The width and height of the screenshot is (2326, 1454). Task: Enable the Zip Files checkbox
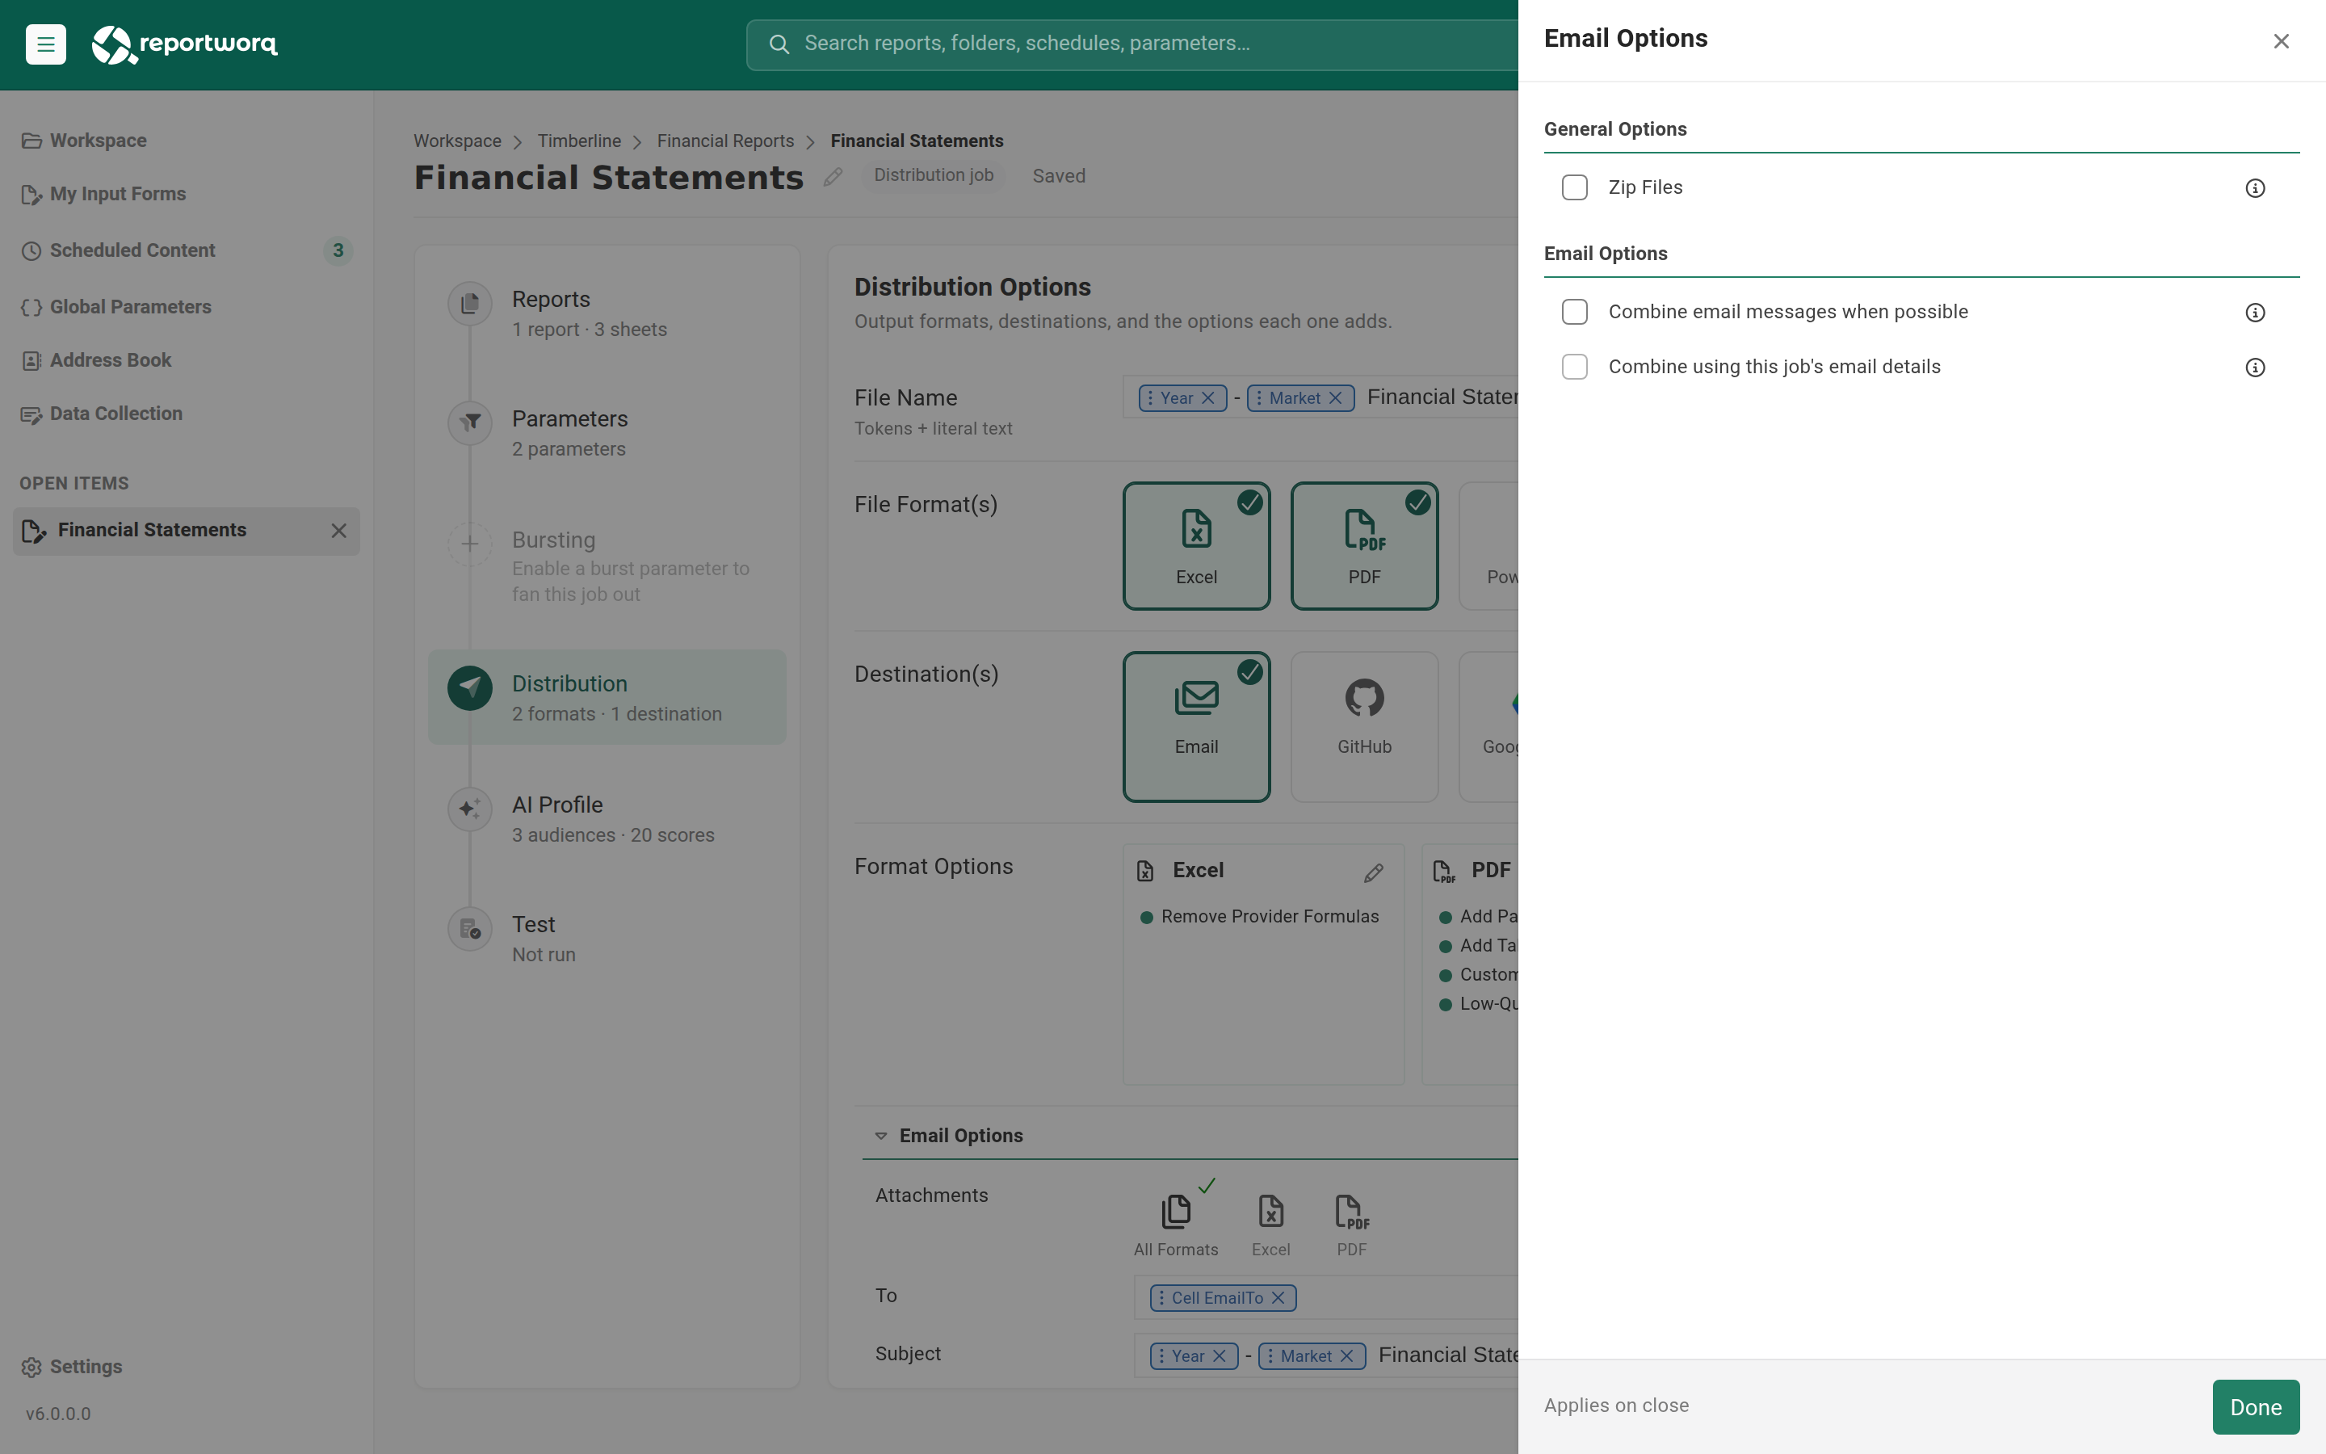tap(1574, 187)
